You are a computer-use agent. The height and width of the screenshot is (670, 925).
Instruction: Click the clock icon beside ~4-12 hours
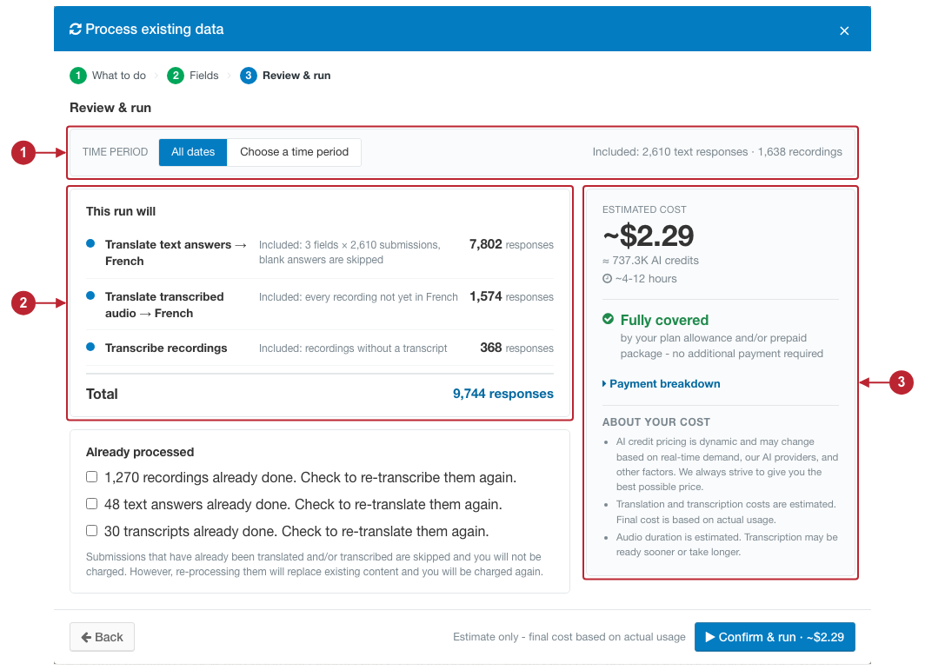(607, 278)
